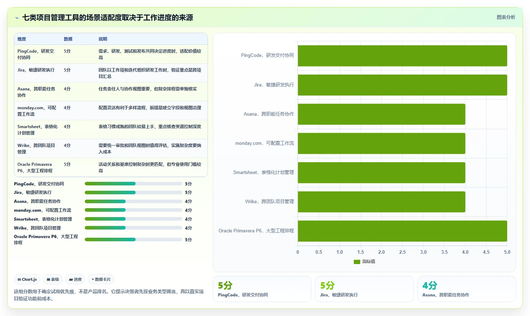Screen dimensions: 530x316
Task: Click the chart y-axis label 'Jira，敏捷研发执行'
Action: pos(274,85)
